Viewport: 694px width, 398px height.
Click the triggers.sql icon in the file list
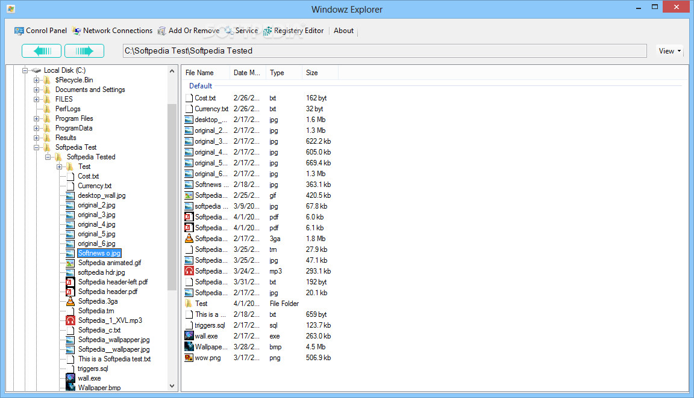click(189, 325)
